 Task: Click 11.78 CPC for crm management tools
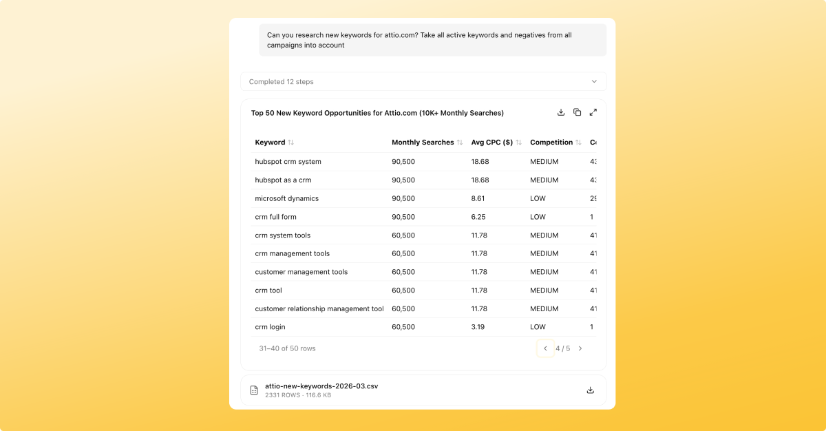click(479, 253)
